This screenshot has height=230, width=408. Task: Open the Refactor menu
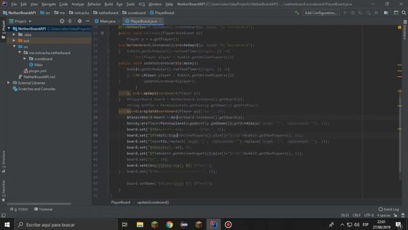[94, 4]
